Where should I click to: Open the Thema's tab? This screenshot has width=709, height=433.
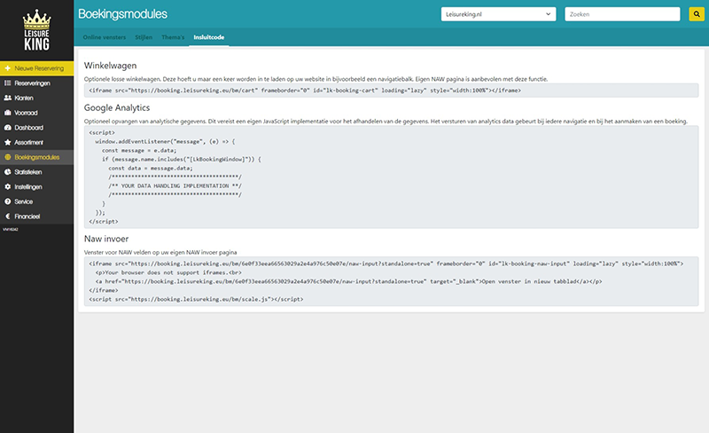(173, 37)
